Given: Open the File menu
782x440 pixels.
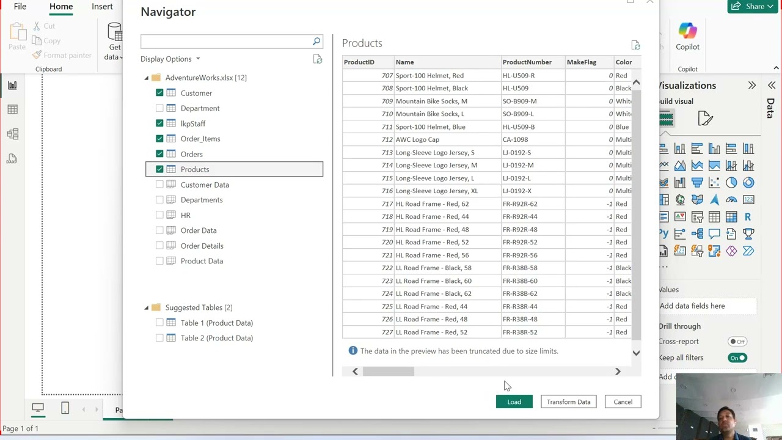Looking at the screenshot, I should click(20, 6).
